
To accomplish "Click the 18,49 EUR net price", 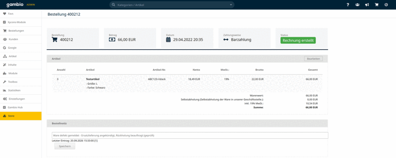I will pos(194,79).
